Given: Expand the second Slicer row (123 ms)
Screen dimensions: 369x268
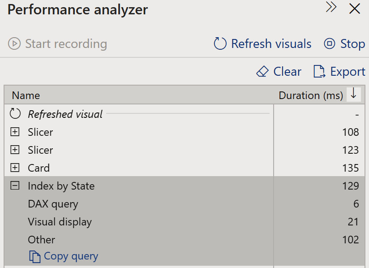Looking at the screenshot, I should coord(15,150).
